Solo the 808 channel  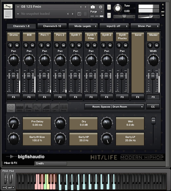coord(26,46)
